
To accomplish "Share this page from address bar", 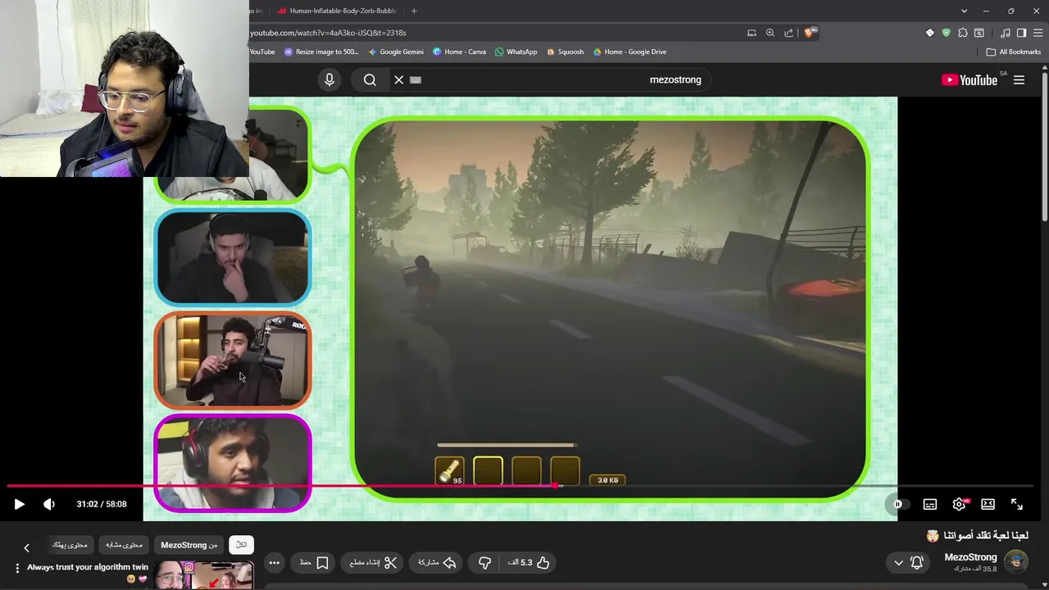I will click(x=788, y=33).
